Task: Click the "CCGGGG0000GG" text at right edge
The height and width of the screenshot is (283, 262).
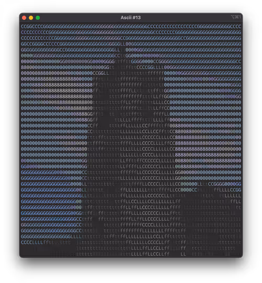Action: coord(225,184)
